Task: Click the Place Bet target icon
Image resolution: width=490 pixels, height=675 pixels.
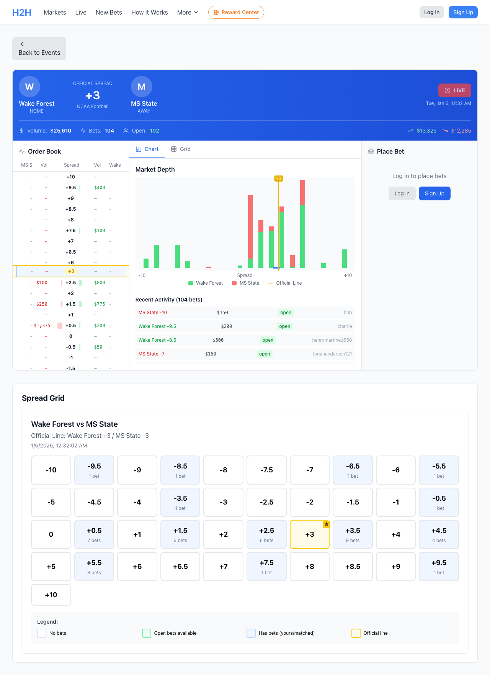Action: 371,151
